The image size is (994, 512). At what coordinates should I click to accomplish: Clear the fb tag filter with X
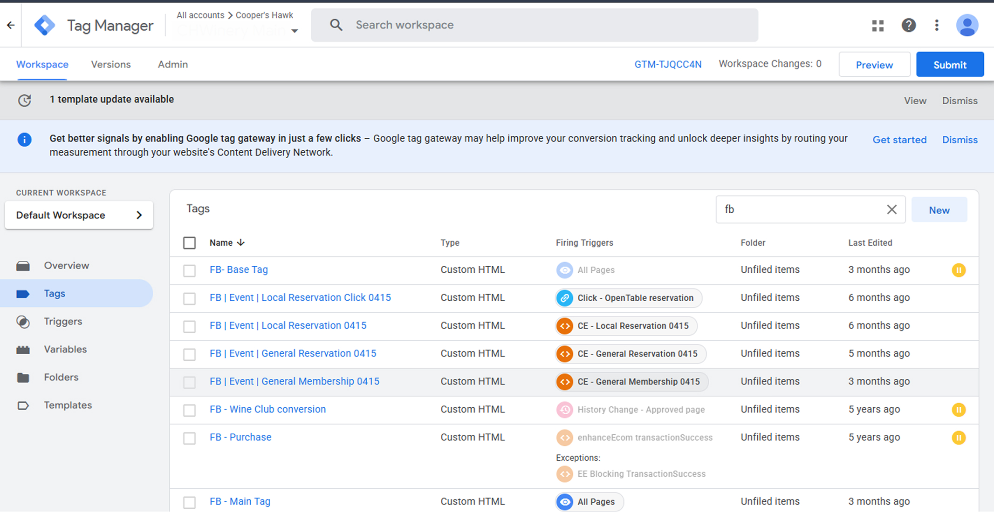pos(891,209)
